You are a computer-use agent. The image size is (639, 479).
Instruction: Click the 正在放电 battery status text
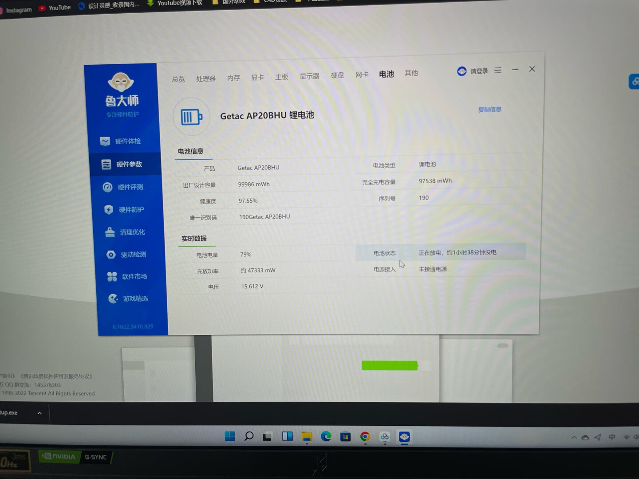click(458, 252)
